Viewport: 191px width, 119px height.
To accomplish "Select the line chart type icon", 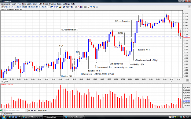I will [9, 7].
